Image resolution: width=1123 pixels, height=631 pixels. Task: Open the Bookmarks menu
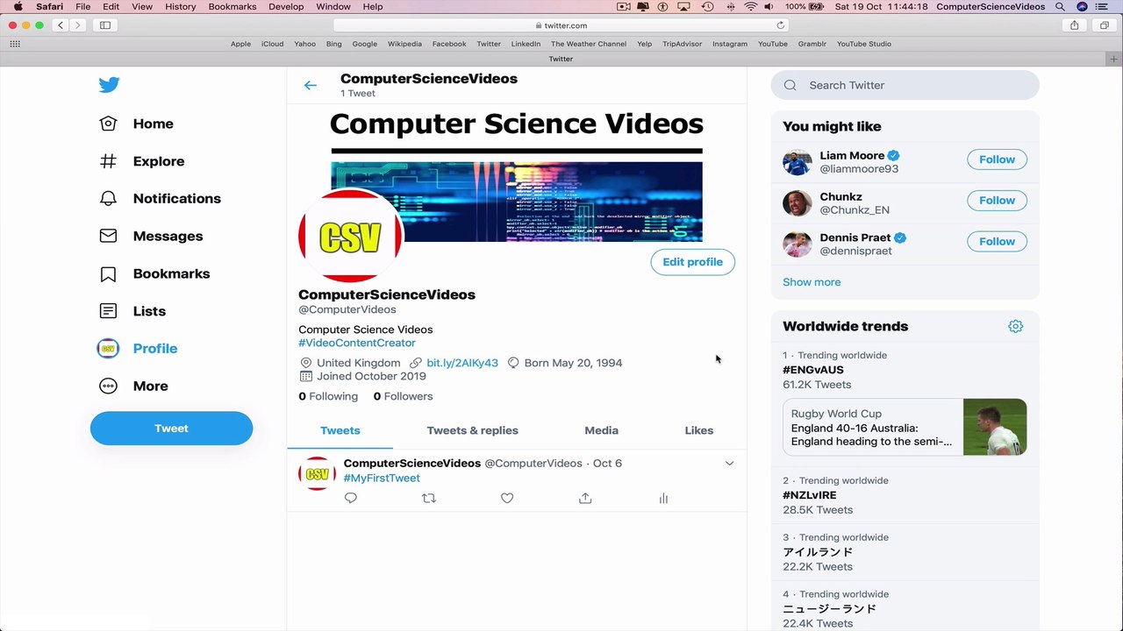tap(232, 6)
